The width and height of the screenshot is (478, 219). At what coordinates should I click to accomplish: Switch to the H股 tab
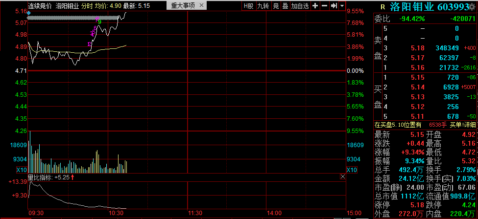tap(249, 6)
